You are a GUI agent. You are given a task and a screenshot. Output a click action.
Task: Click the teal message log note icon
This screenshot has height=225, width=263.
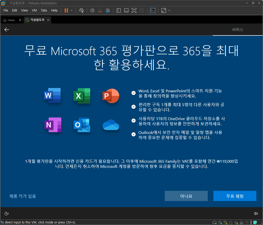(255, 222)
